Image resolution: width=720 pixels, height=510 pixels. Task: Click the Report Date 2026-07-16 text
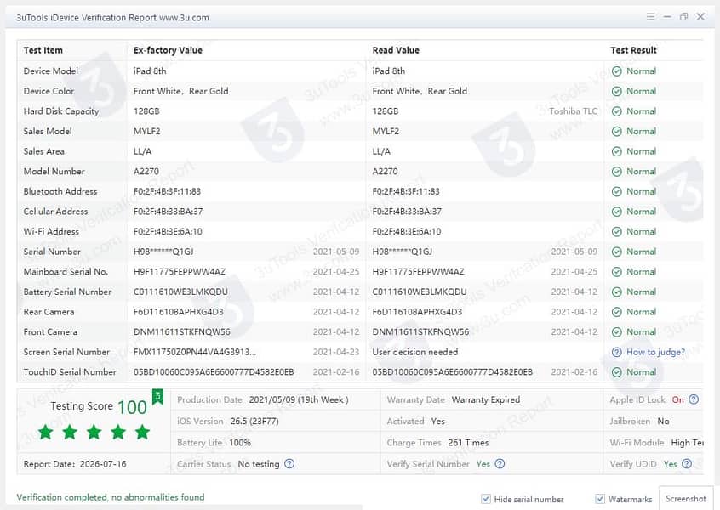point(75,464)
